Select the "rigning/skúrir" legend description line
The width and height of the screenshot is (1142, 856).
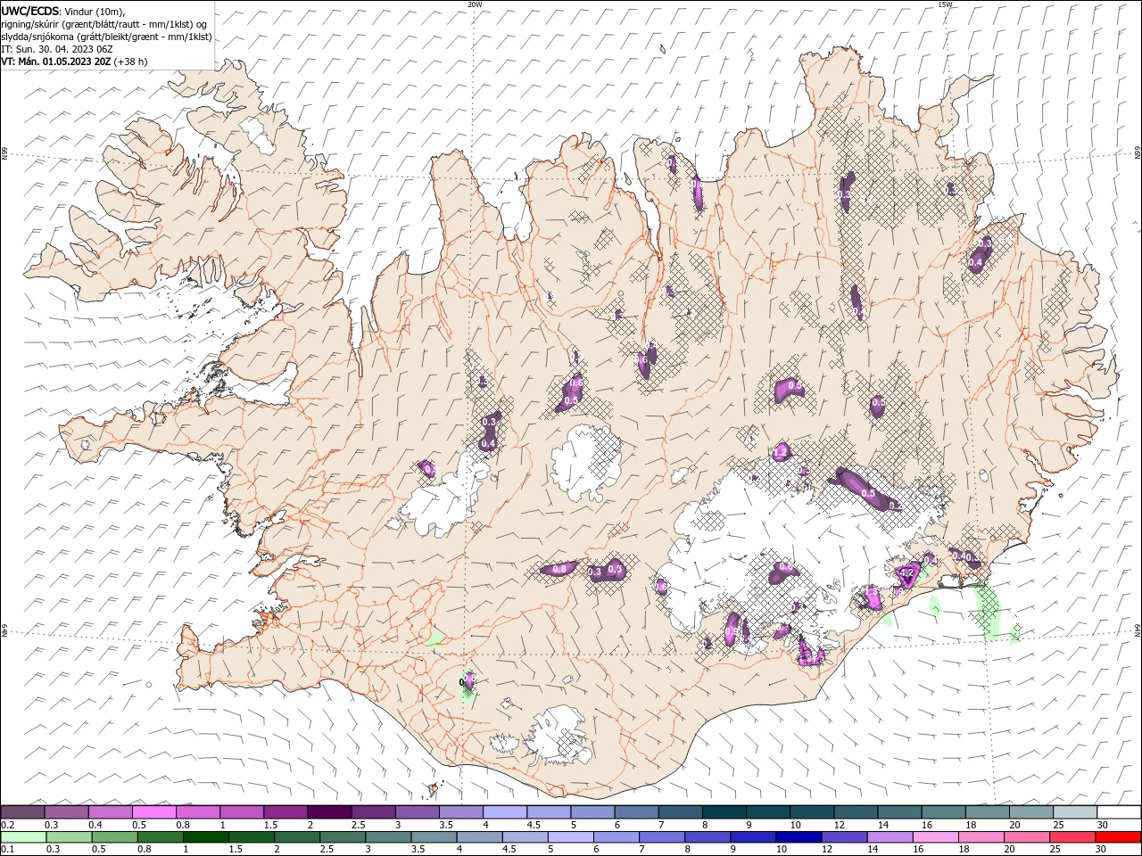[104, 24]
